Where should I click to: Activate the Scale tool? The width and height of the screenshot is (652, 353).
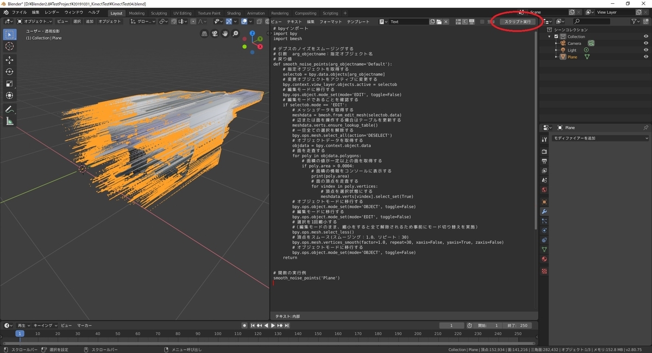10,84
